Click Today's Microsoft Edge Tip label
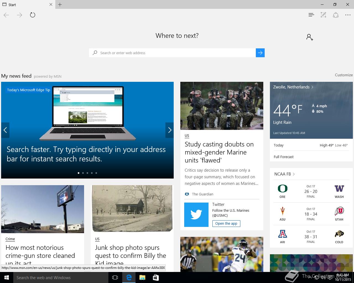Viewport: 354px width, 283px height. (x=28, y=90)
